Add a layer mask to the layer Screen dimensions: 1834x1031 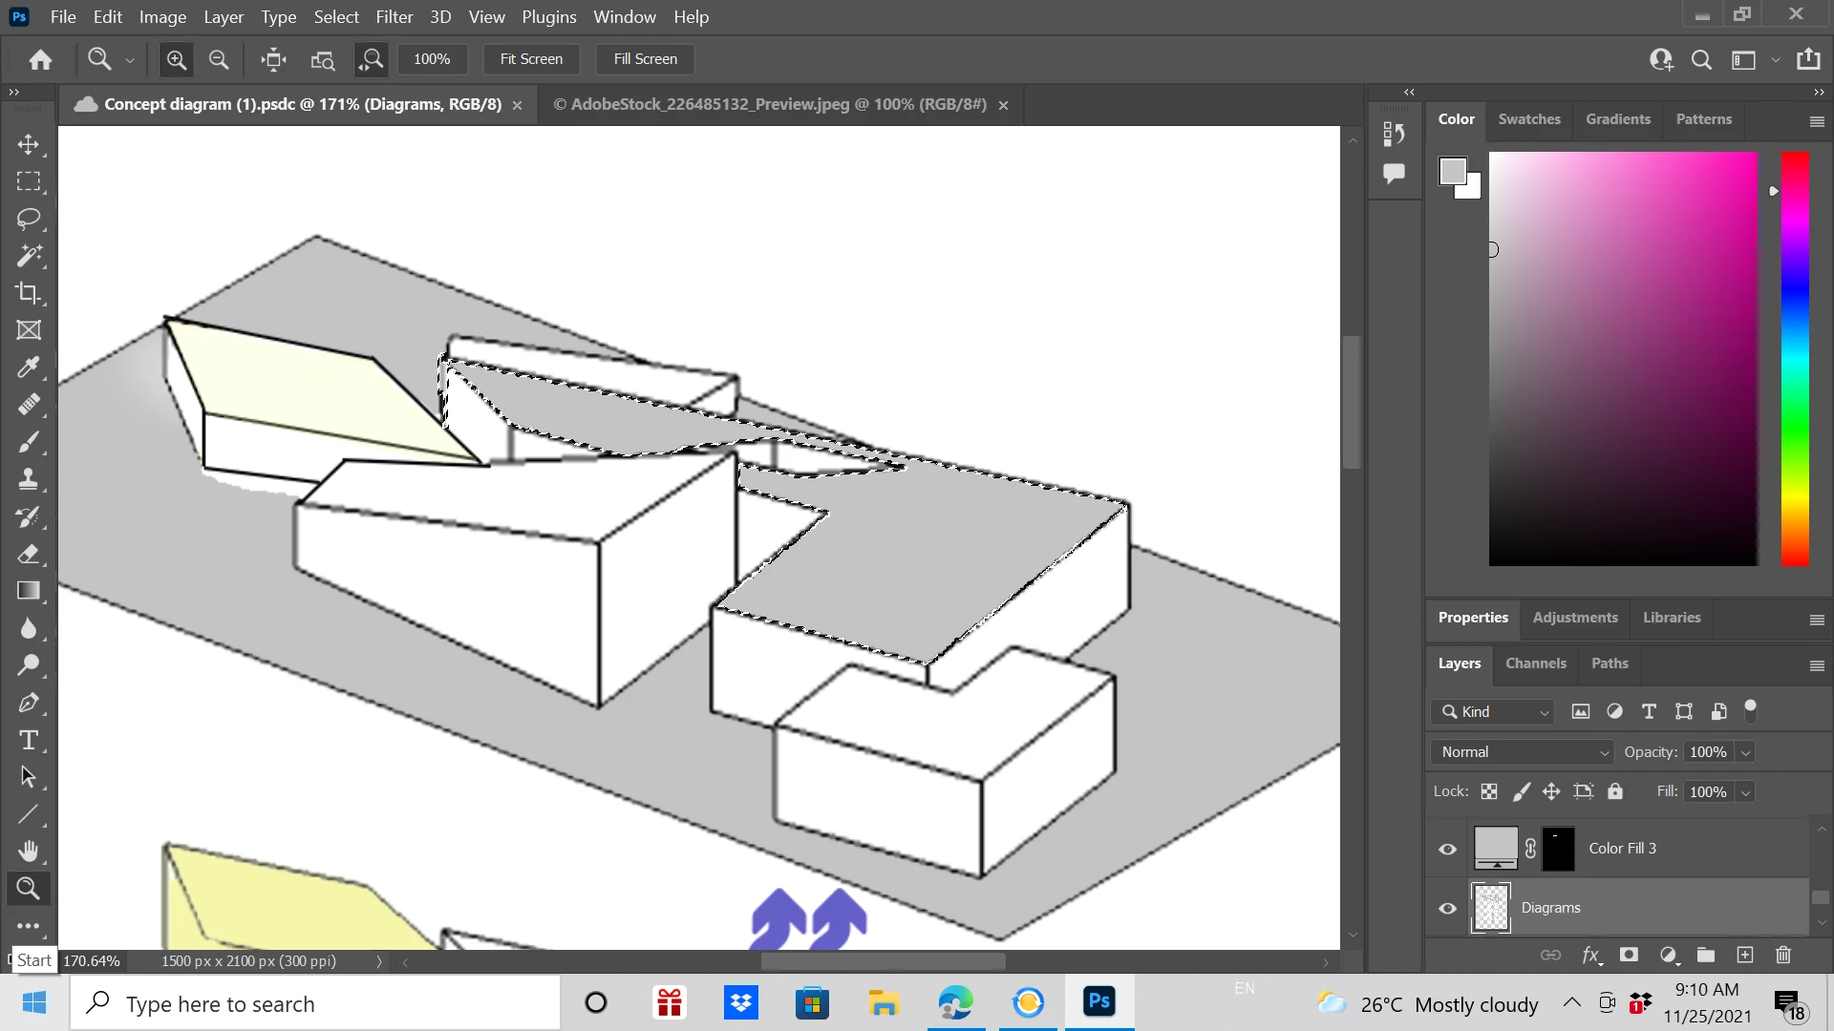coord(1629,956)
